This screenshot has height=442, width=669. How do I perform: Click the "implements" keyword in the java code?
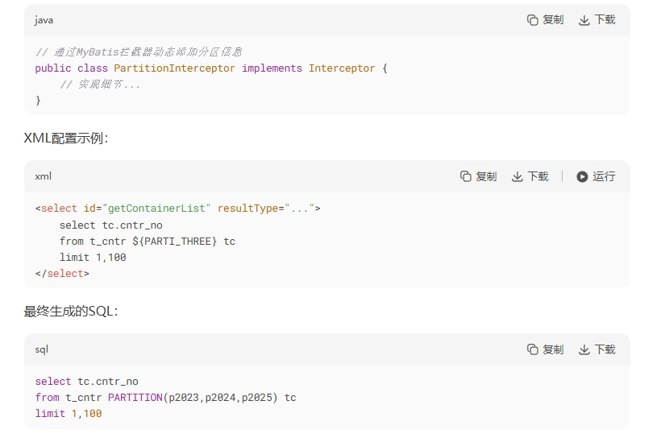click(272, 68)
